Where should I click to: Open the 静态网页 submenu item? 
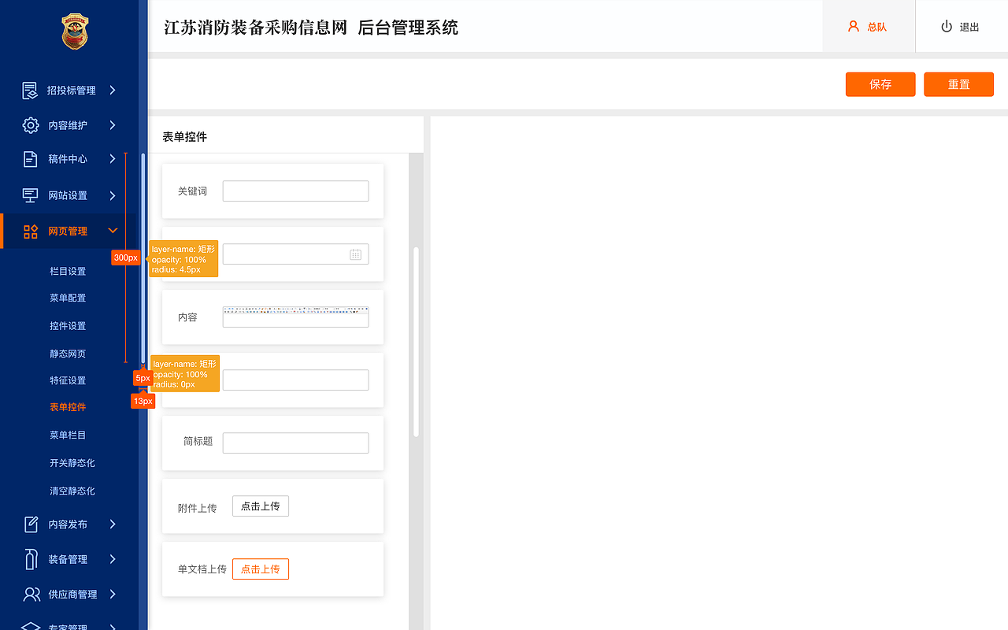click(x=68, y=354)
